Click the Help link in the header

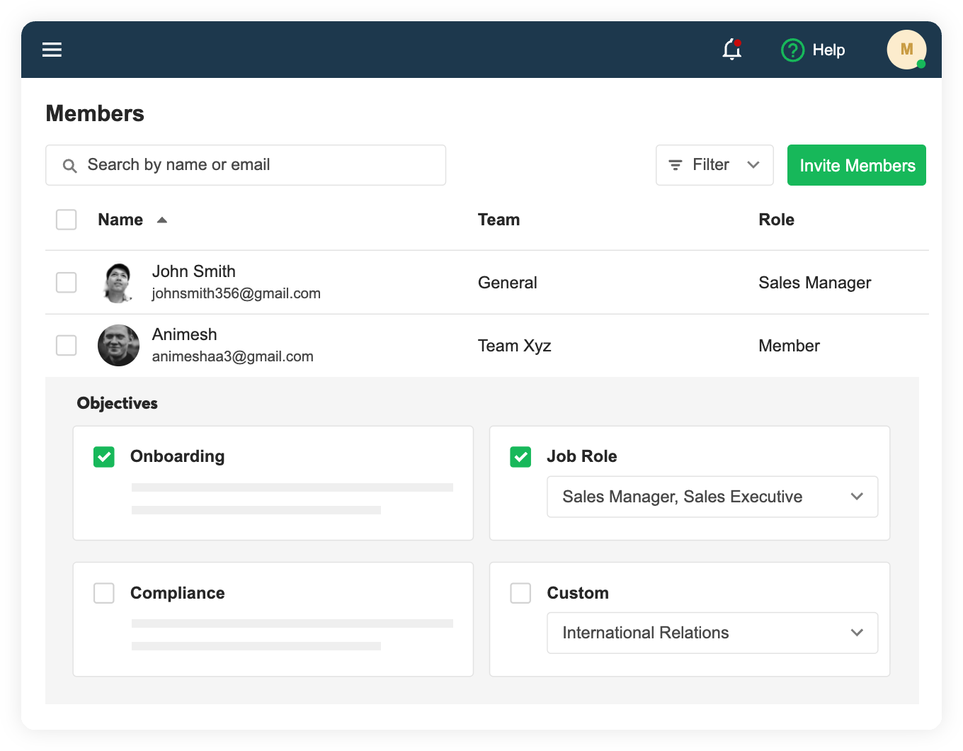pyautogui.click(x=828, y=50)
